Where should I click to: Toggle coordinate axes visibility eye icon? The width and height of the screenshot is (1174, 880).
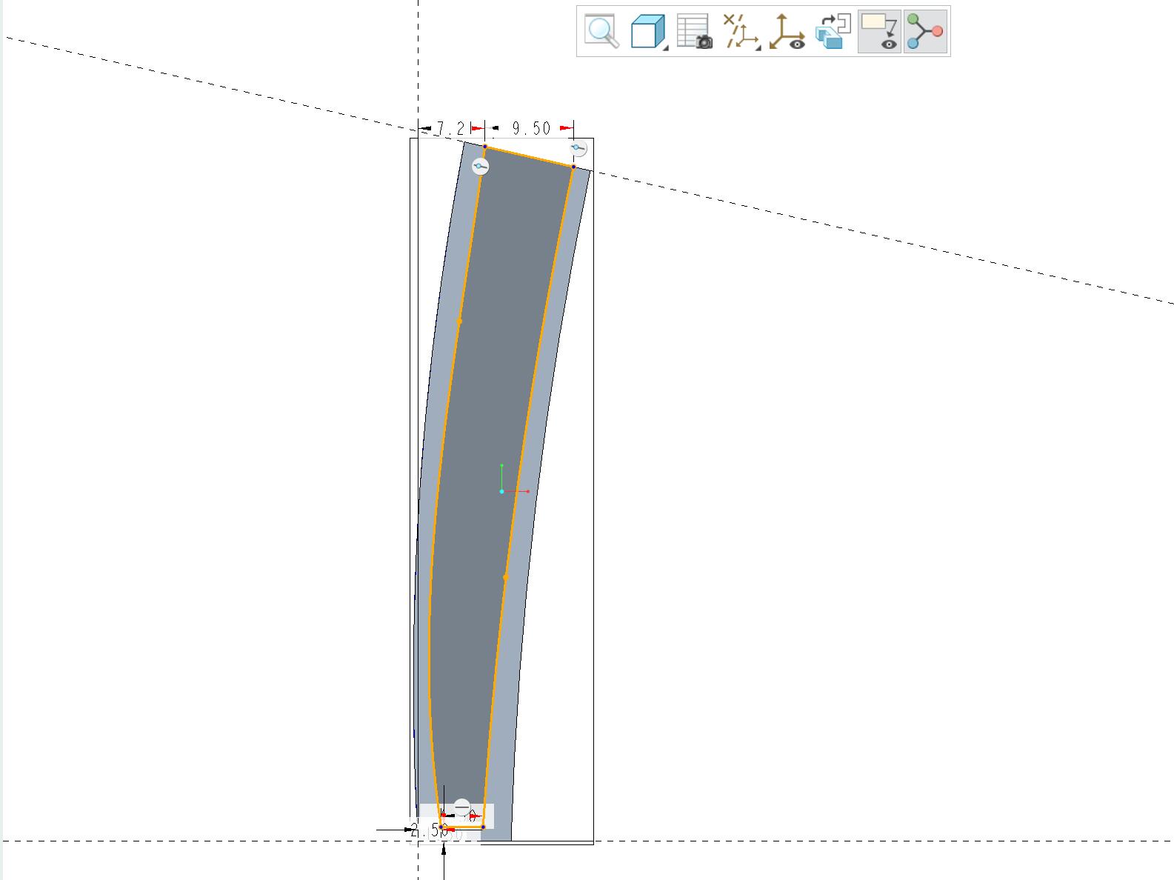[x=787, y=32]
